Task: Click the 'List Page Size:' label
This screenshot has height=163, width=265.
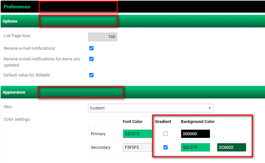Action: point(17,36)
